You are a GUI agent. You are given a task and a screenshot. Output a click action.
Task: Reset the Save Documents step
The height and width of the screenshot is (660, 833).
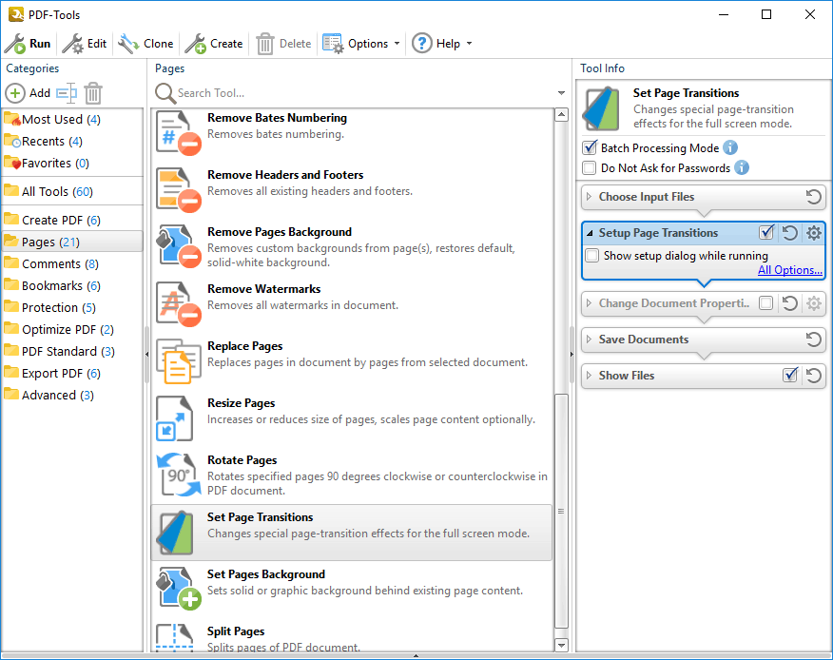814,340
